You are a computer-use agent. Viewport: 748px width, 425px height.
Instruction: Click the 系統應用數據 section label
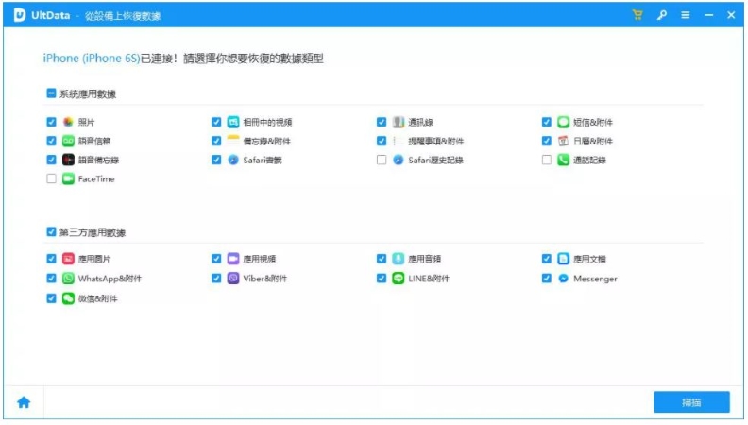click(88, 93)
